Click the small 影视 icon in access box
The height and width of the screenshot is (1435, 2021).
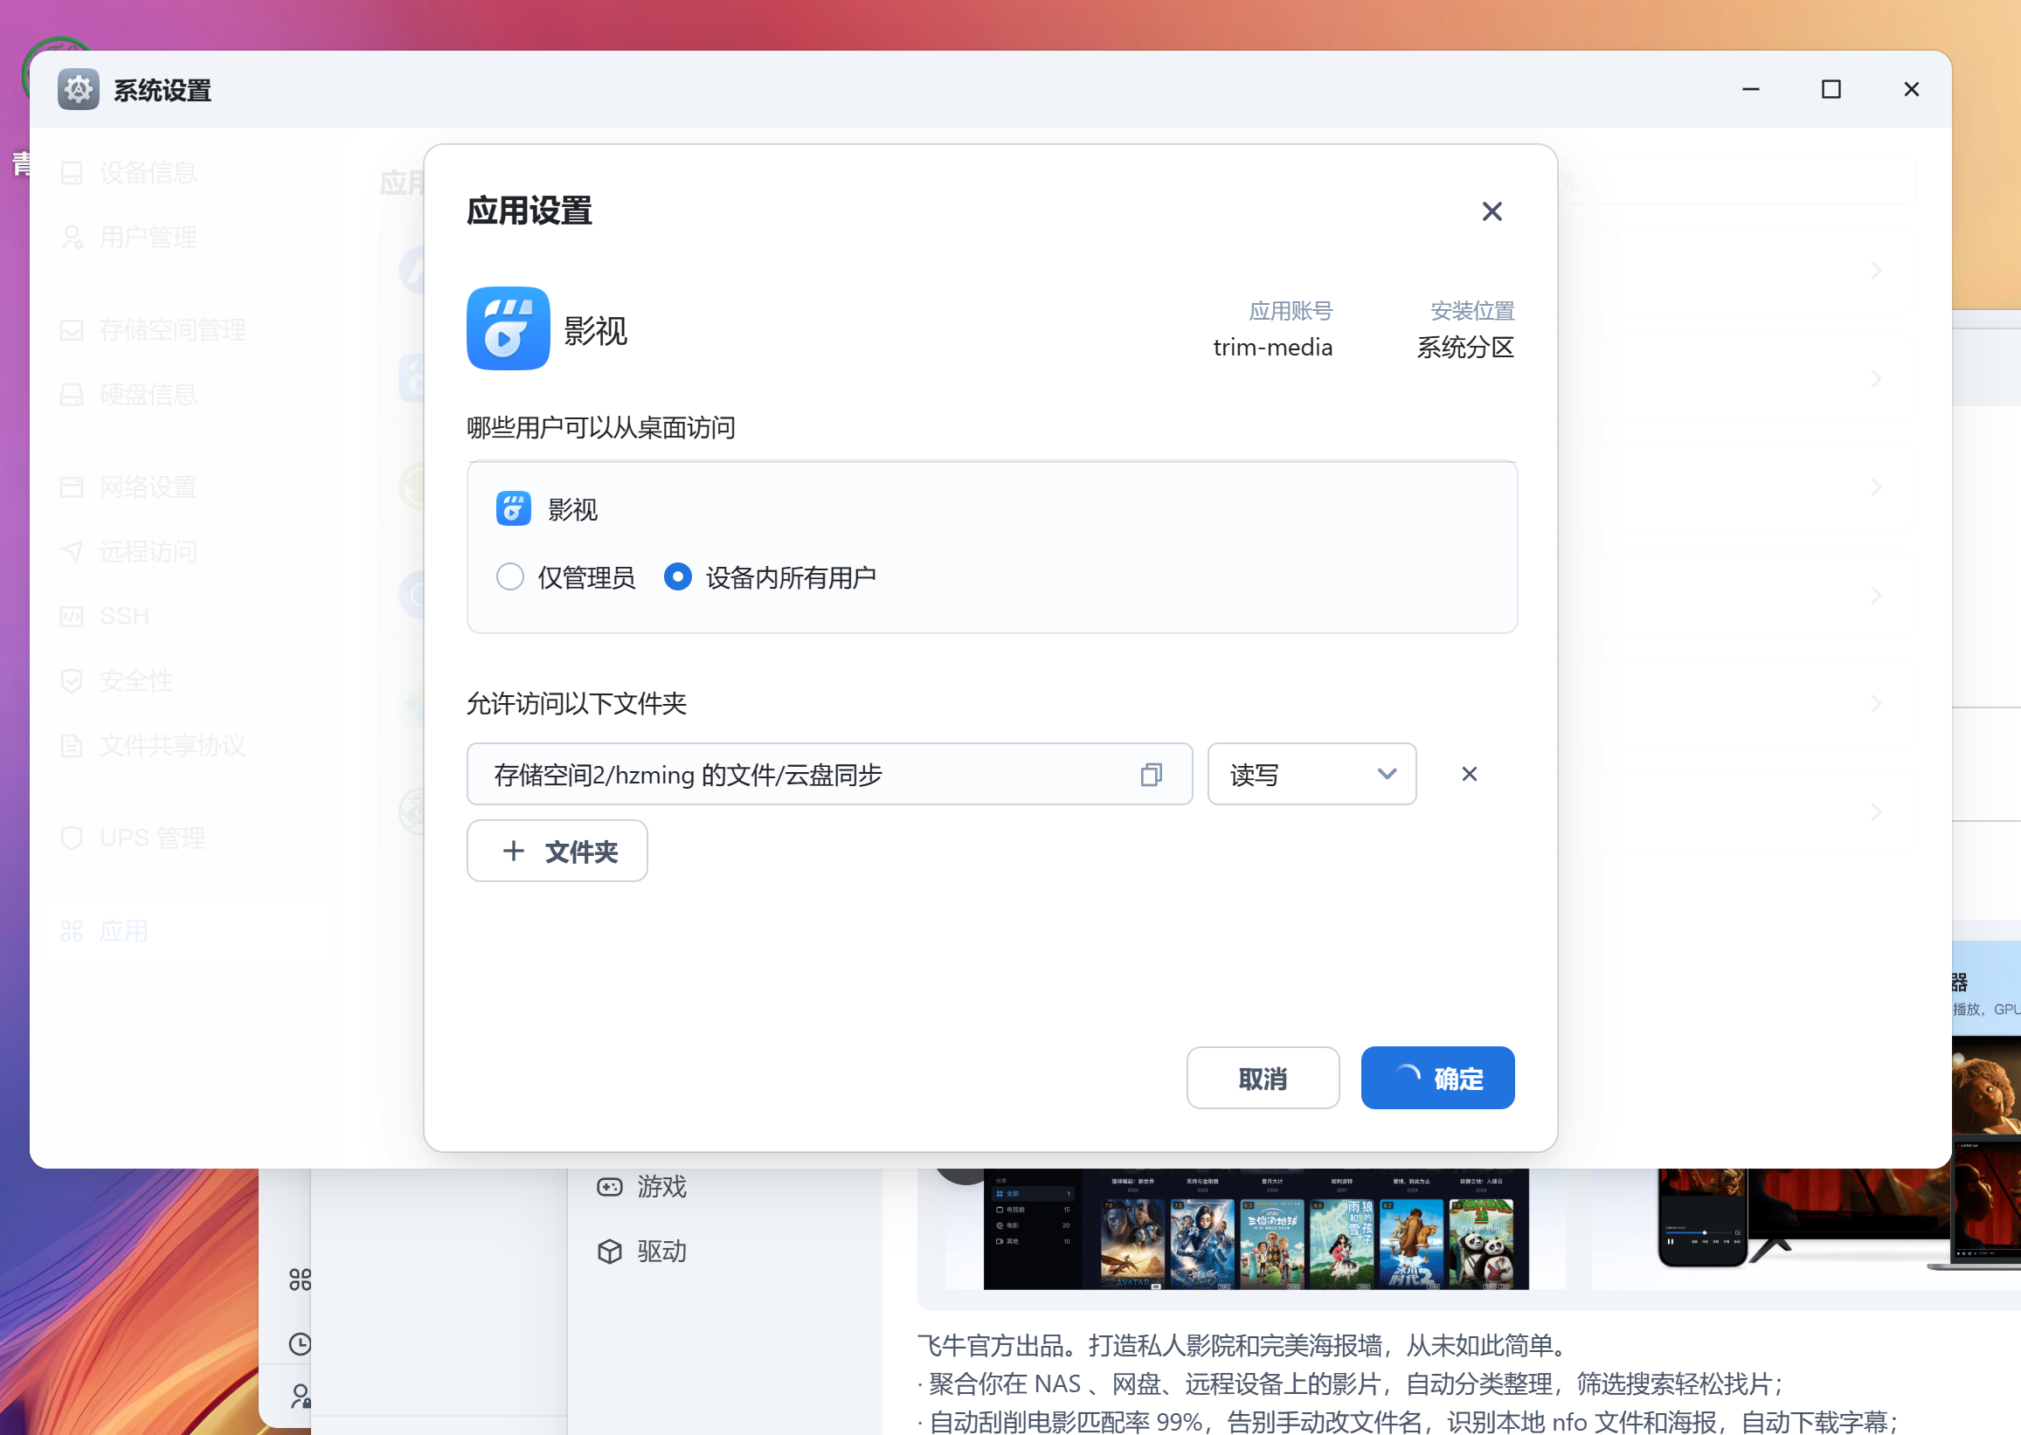(x=513, y=509)
